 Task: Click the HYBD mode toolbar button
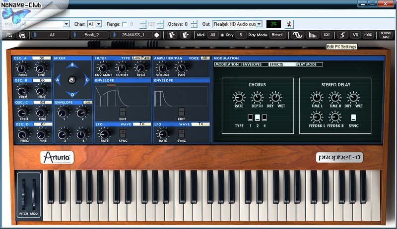click(368, 35)
